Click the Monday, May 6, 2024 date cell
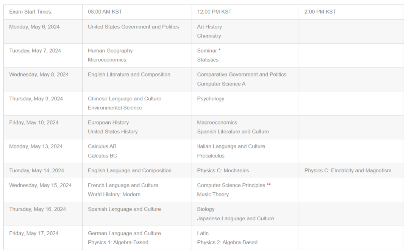This screenshot has height=251, width=409. click(x=34, y=27)
